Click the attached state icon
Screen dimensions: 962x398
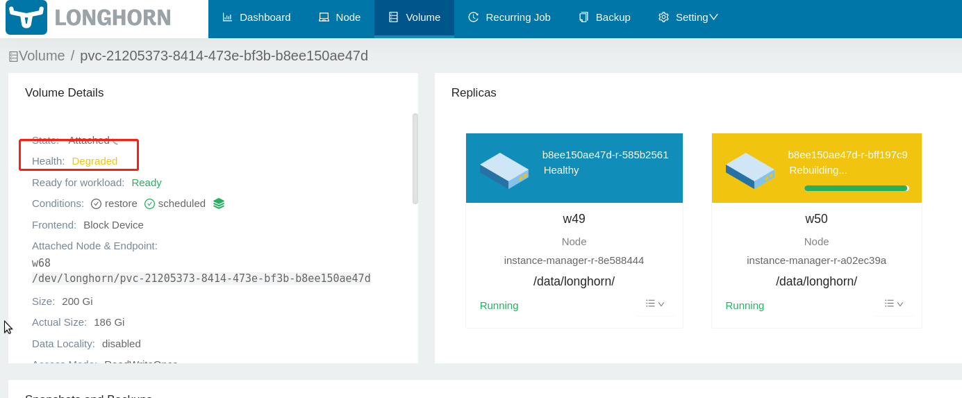pos(115,141)
